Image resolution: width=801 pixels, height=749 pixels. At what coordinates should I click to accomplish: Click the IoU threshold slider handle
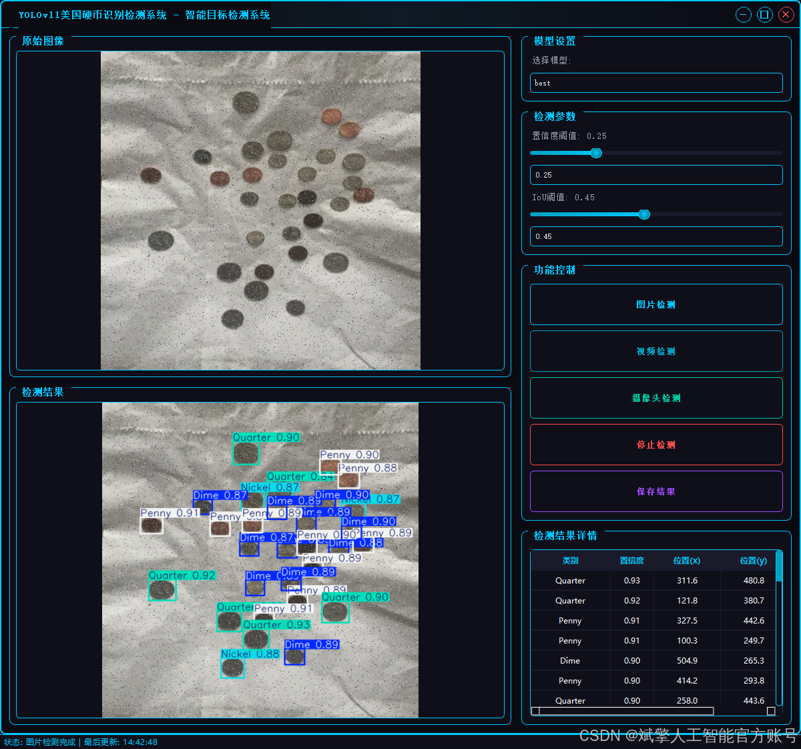pos(644,214)
